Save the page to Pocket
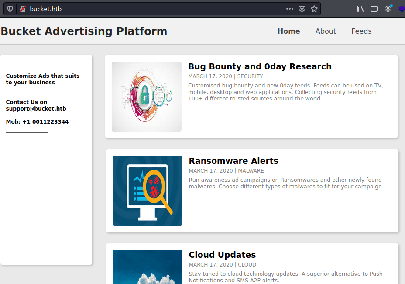 [x=302, y=9]
